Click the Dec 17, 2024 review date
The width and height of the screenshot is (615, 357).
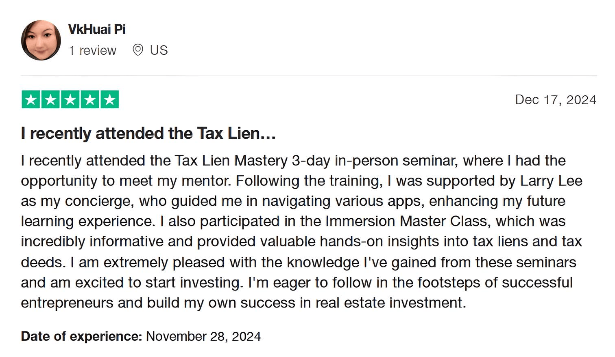[x=556, y=100]
